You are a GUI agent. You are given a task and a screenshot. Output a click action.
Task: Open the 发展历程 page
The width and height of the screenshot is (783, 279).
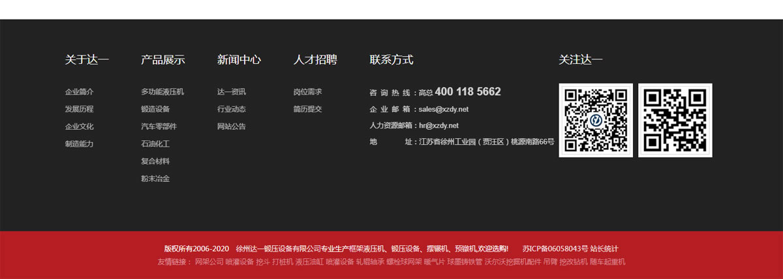coord(79,110)
